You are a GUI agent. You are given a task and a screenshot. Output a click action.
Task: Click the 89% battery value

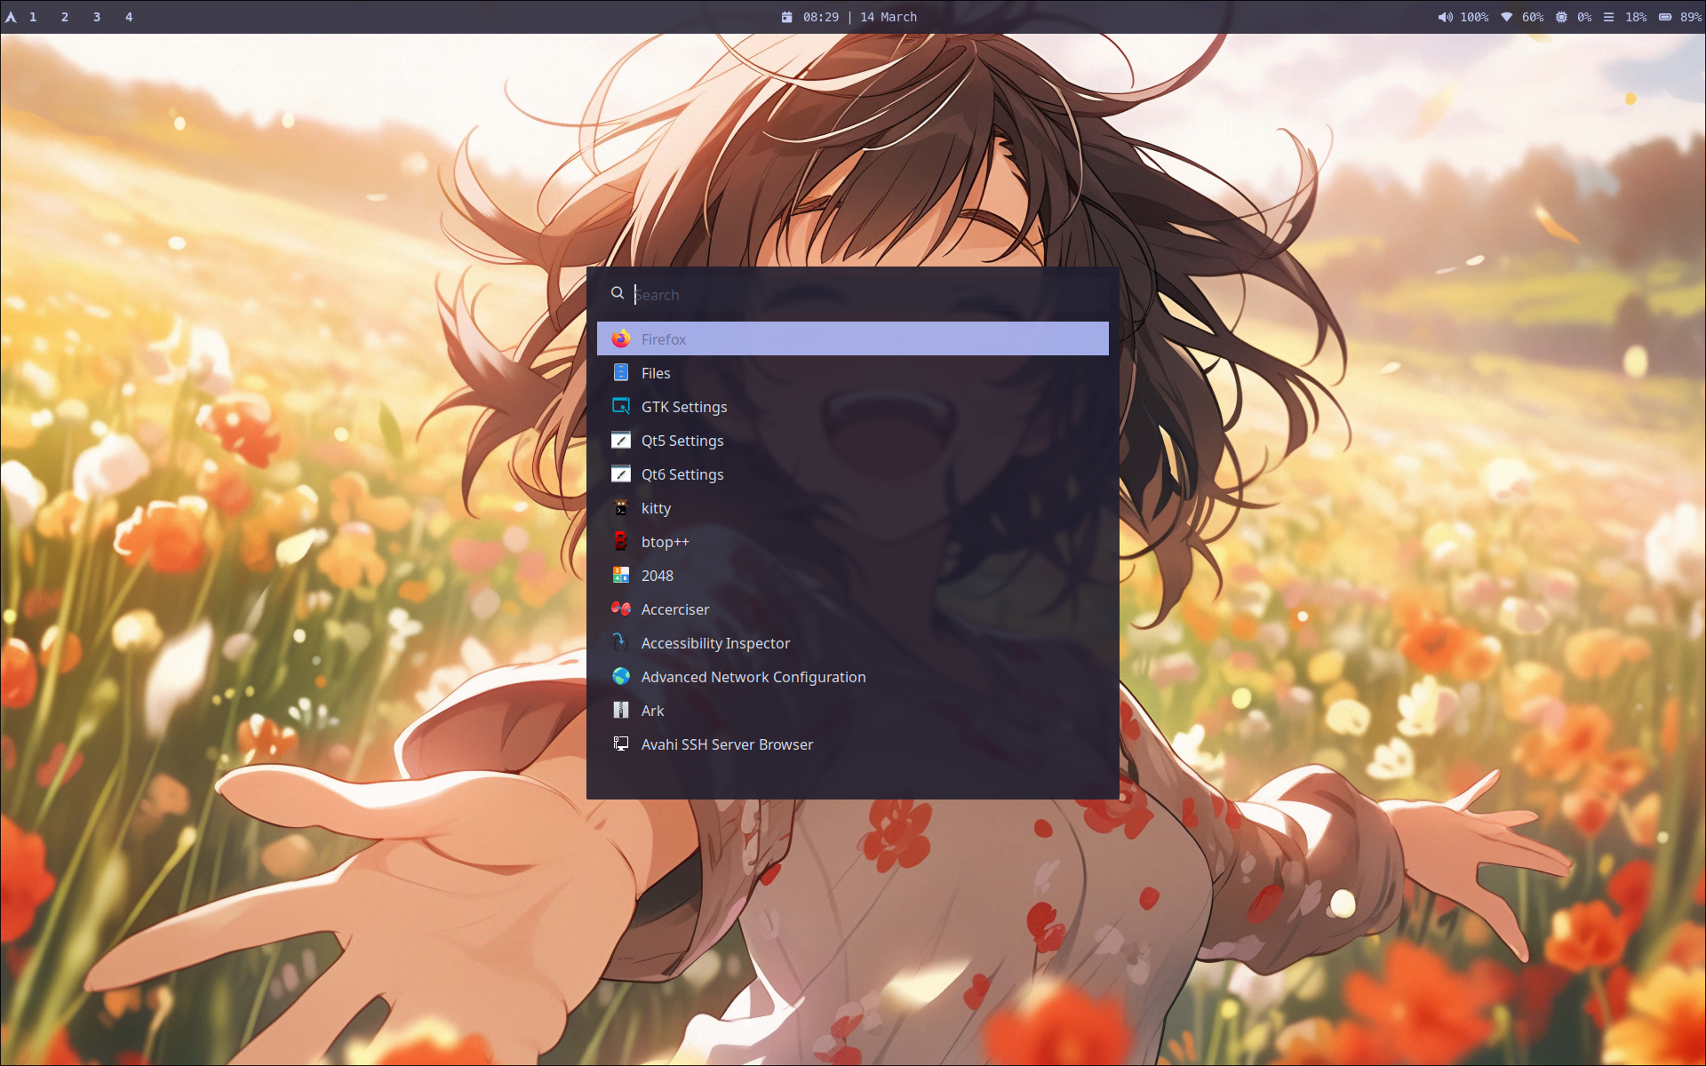point(1691,17)
